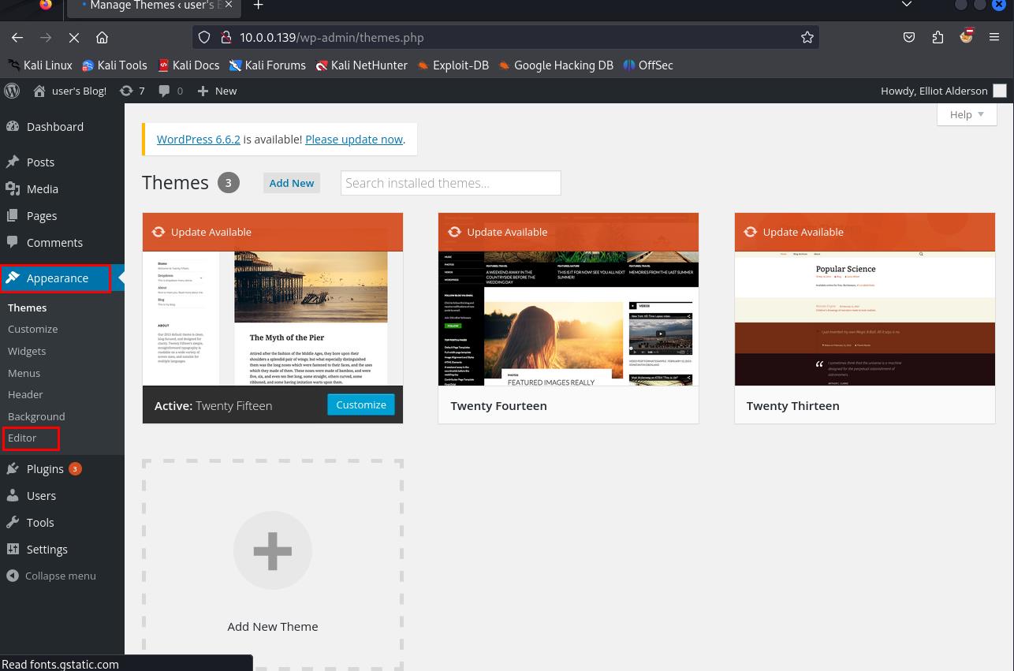Open the Firefox extensions puzzle icon
This screenshot has height=671, width=1014.
tap(938, 37)
